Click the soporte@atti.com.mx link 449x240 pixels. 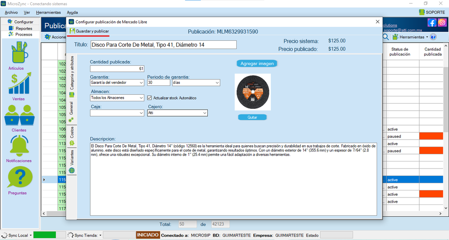403,30
